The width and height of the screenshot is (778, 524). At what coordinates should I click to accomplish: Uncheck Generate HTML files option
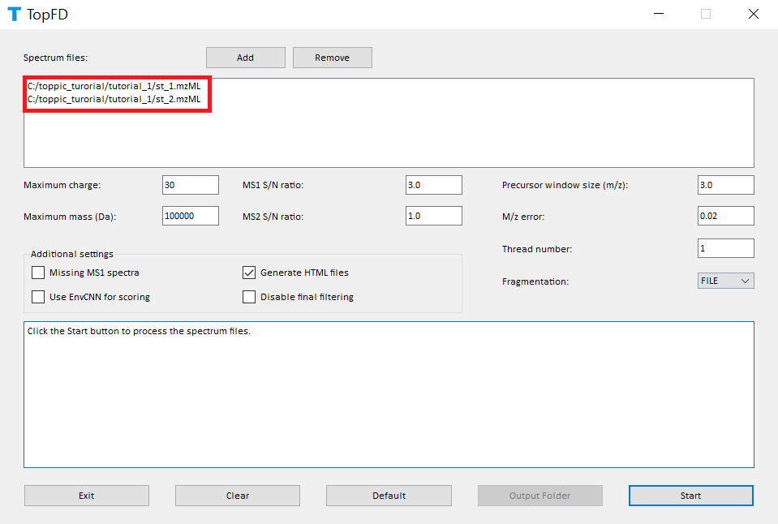[x=249, y=273]
